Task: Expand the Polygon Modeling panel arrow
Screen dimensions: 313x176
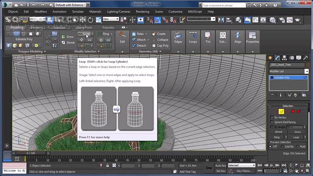Action: coord(45,51)
